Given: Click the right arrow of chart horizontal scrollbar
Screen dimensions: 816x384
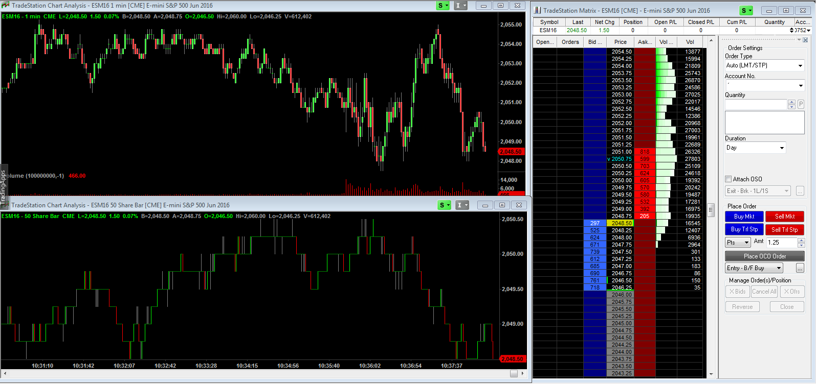Looking at the screenshot, I should pos(522,373).
